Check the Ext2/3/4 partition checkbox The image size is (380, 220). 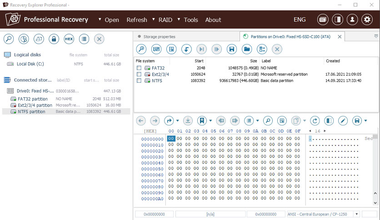tap(139, 75)
